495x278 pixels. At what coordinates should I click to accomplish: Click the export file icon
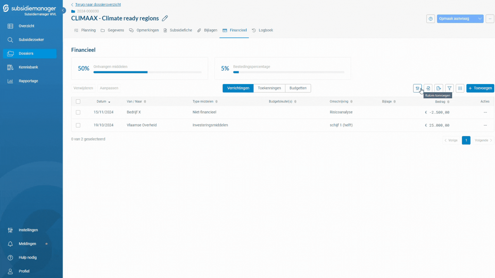[x=439, y=88]
